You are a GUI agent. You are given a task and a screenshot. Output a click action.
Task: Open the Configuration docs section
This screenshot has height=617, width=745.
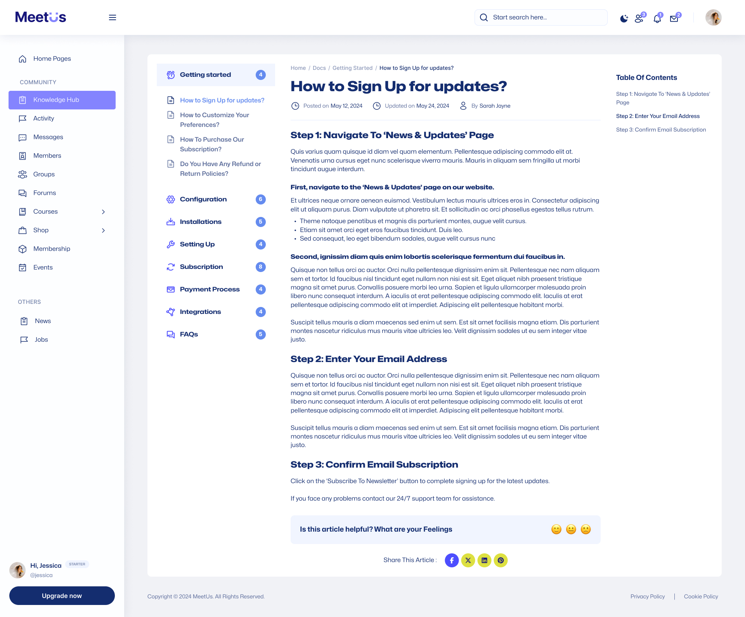pyautogui.click(x=203, y=199)
